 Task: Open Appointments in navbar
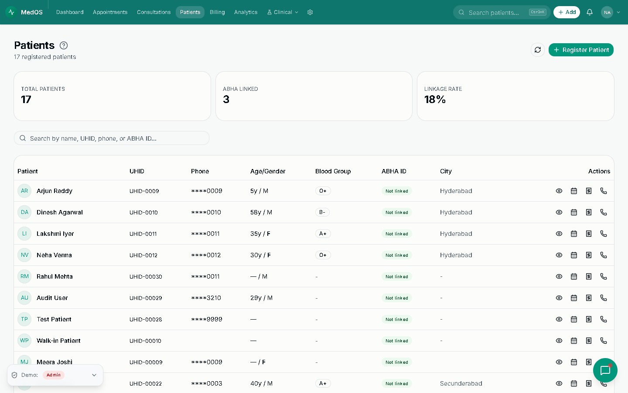[110, 12]
